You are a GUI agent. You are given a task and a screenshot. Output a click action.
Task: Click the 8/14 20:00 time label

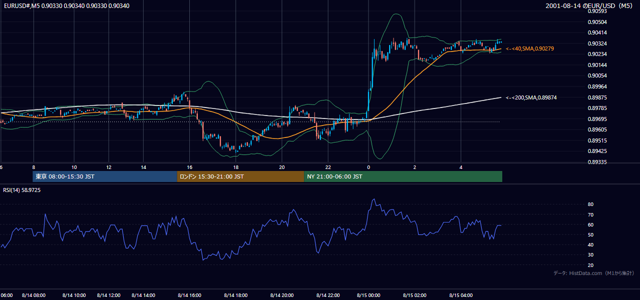pos(281,295)
